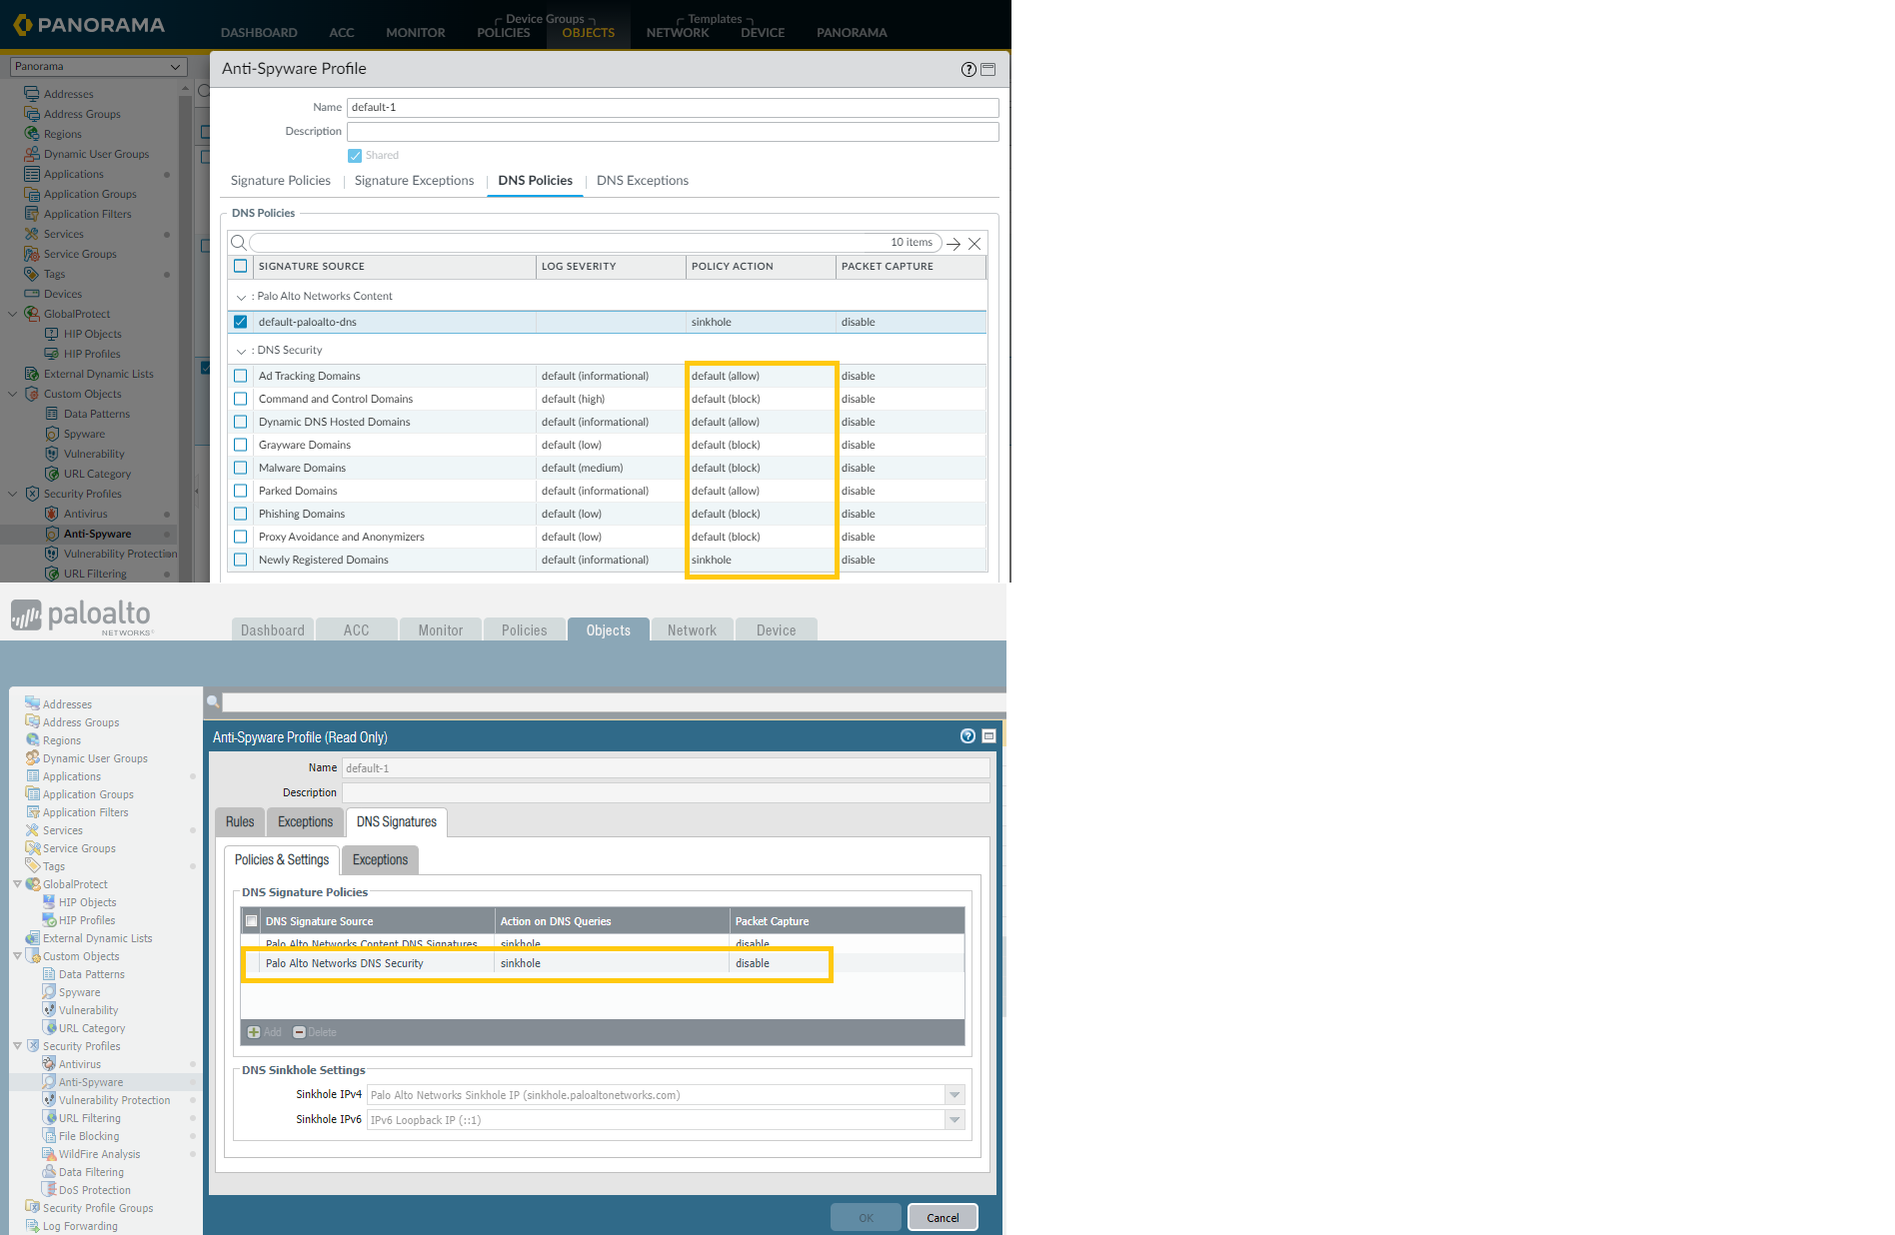Open the Network tab in the paloalto navigation

point(692,629)
